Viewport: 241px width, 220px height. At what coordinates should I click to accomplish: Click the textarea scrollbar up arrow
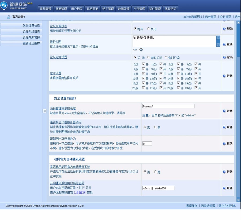218,38
